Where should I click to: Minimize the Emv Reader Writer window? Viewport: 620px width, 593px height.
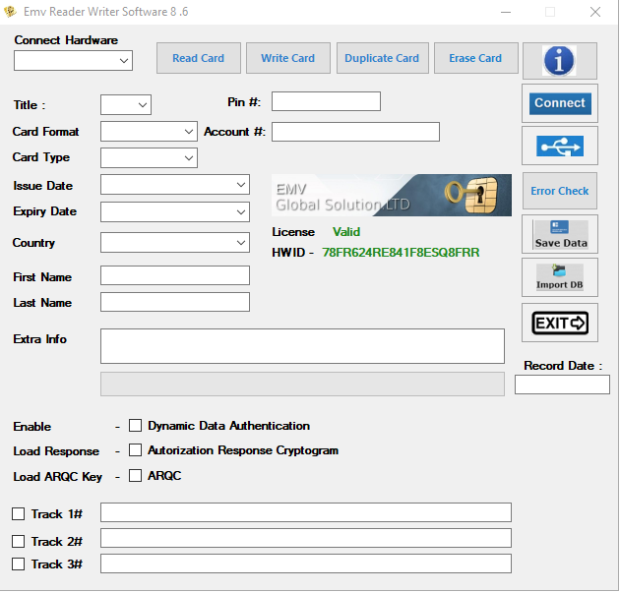tap(506, 12)
